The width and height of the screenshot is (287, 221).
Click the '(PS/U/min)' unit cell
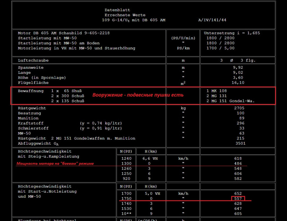click(183, 38)
